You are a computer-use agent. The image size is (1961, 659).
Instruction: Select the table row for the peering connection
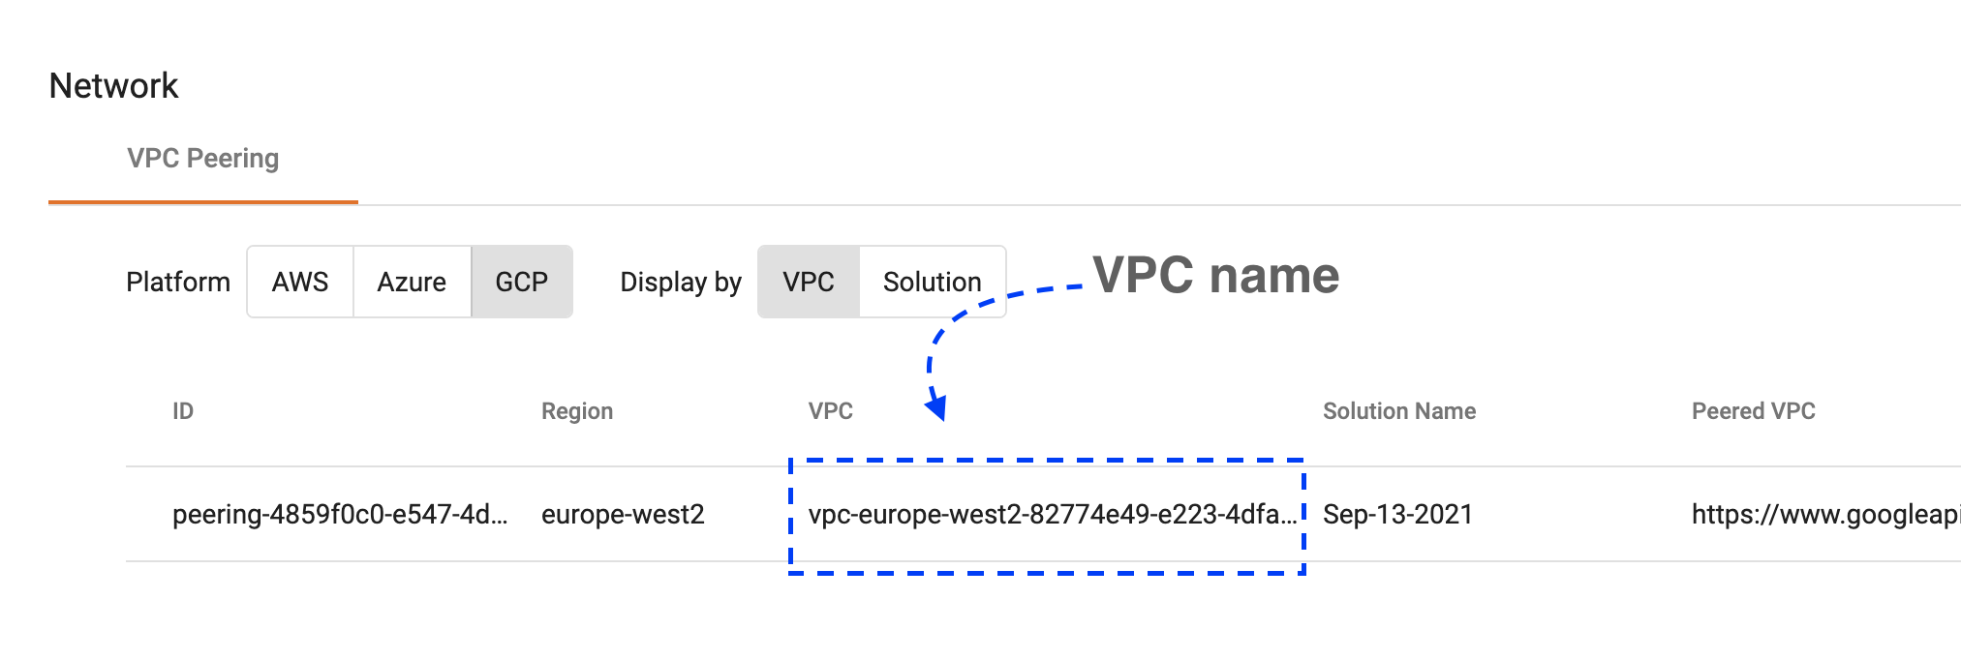[x=968, y=515]
